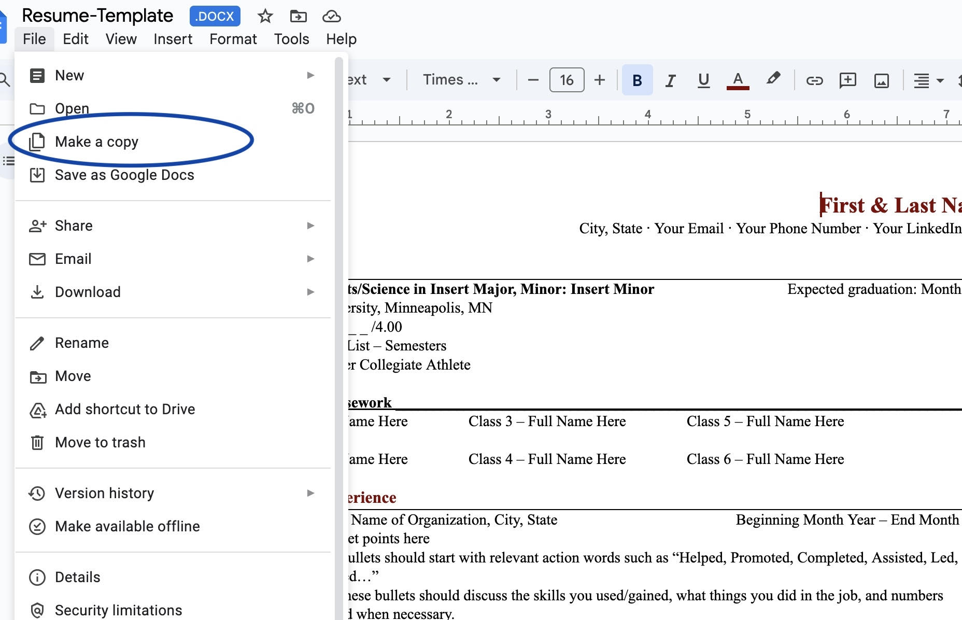Check the cloud save status
The image size is (962, 620).
coord(331,16)
